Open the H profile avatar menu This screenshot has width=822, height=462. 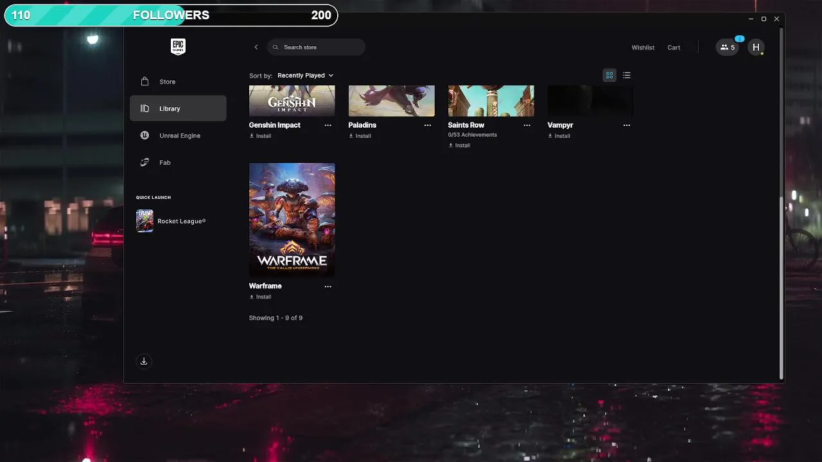tap(756, 47)
